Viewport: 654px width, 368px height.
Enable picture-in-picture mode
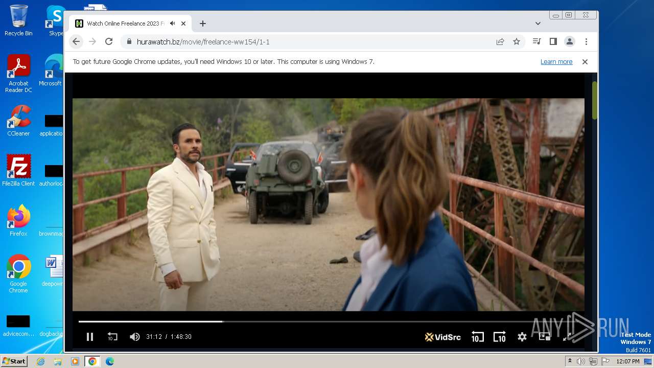[x=545, y=337]
